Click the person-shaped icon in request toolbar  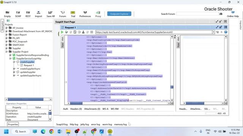pos(84,32)
